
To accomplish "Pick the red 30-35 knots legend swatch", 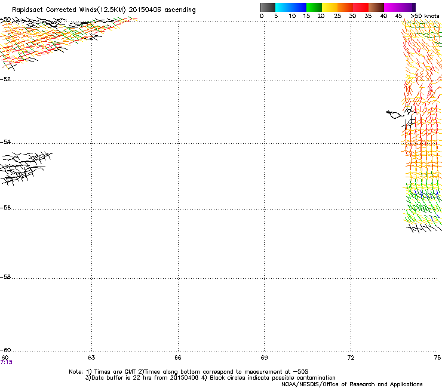I will click(361, 7).
